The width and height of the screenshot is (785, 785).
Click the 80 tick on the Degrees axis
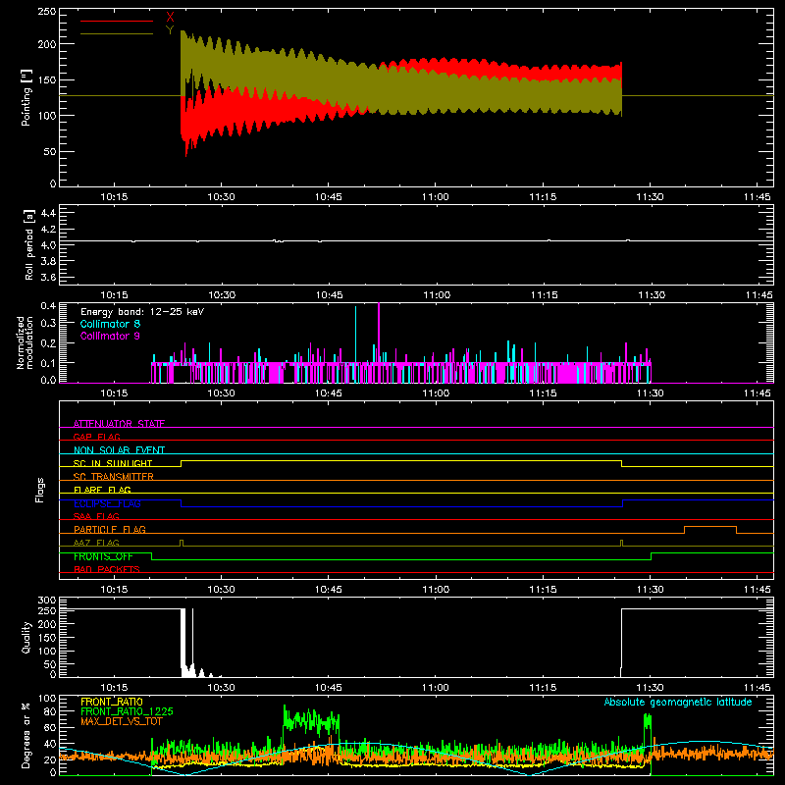(x=50, y=711)
